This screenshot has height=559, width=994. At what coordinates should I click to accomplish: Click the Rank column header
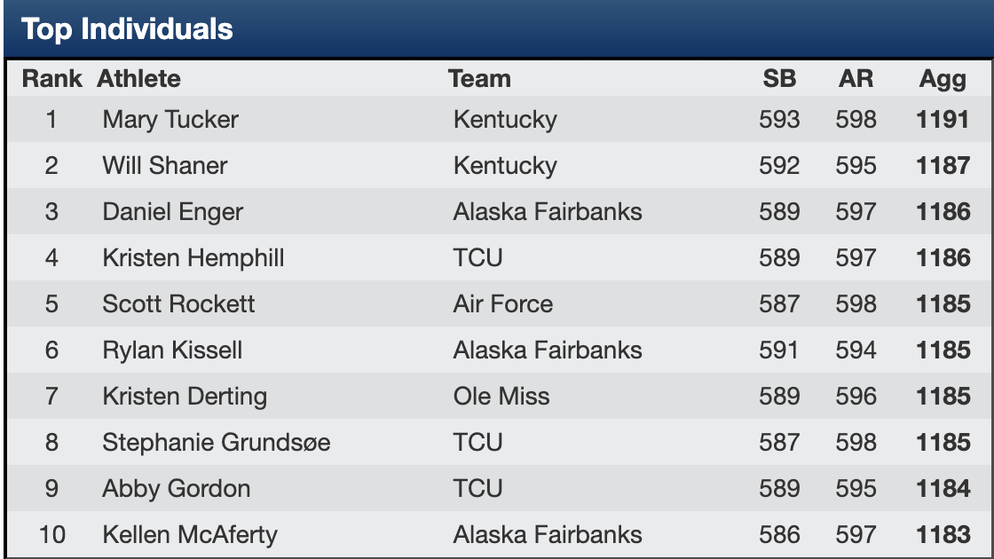click(51, 79)
